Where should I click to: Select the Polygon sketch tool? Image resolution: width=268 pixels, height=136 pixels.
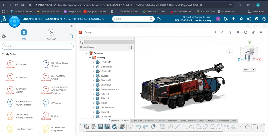point(212,127)
